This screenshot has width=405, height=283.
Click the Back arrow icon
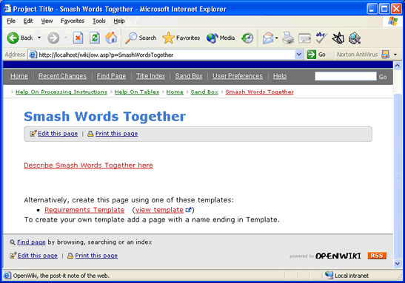(x=13, y=38)
